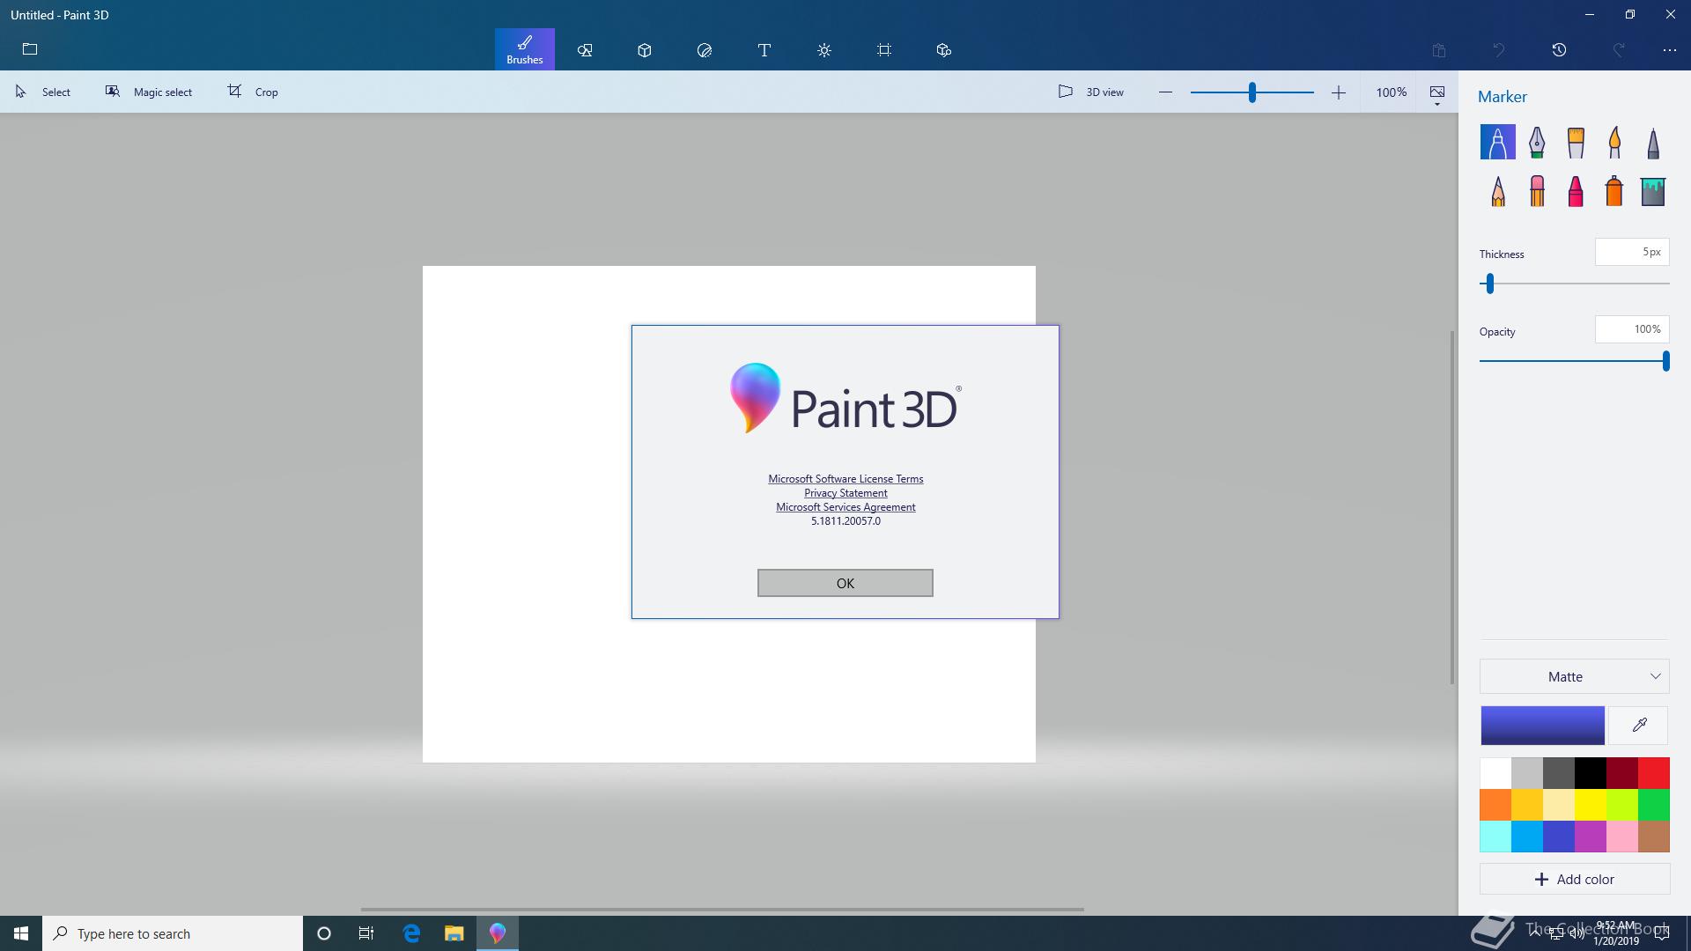Open Microsoft Software License Terms link
Viewport: 1691px width, 951px height.
[x=845, y=479]
